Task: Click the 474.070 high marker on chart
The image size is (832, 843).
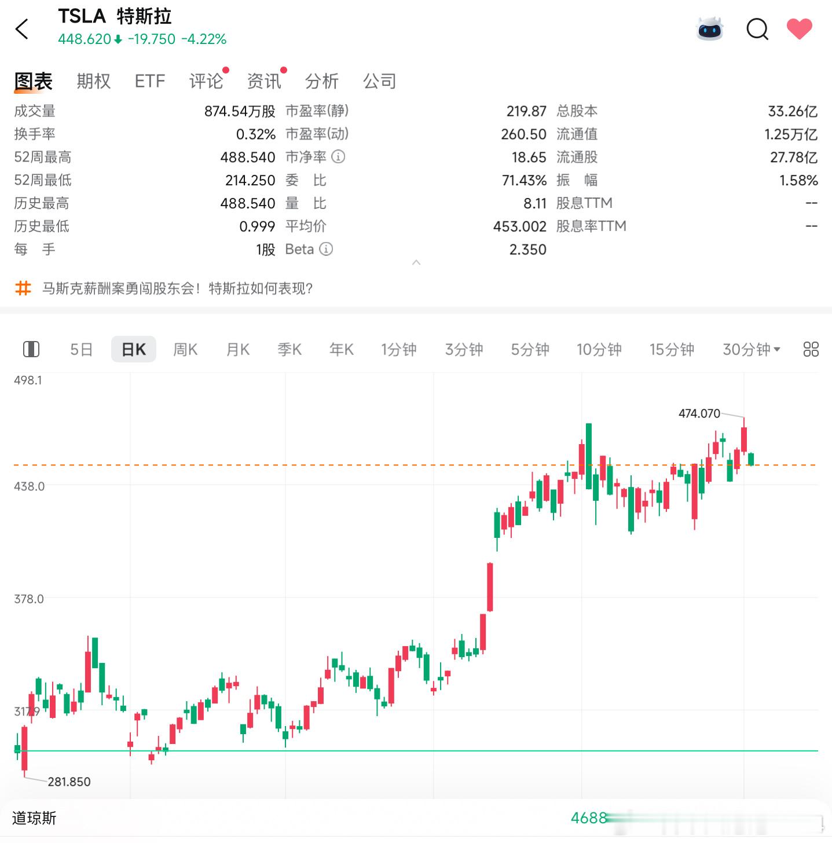Action: tap(699, 413)
